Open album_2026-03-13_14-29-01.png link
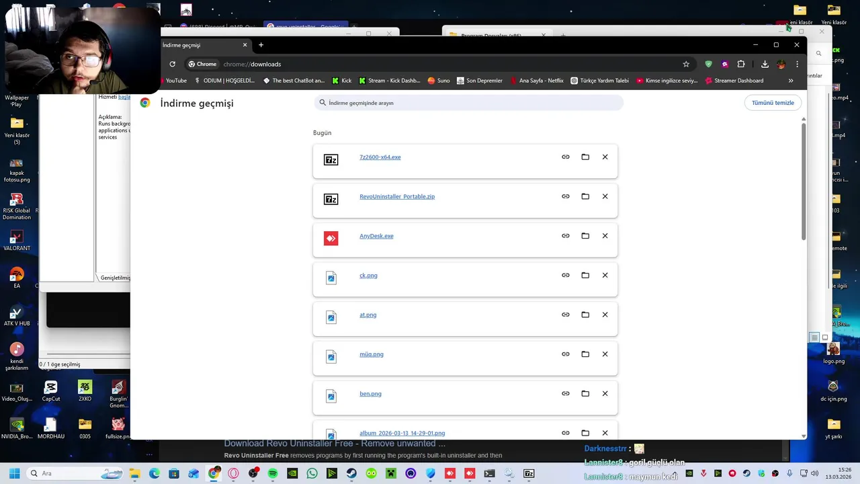Viewport: 860px width, 484px height. pos(402,433)
